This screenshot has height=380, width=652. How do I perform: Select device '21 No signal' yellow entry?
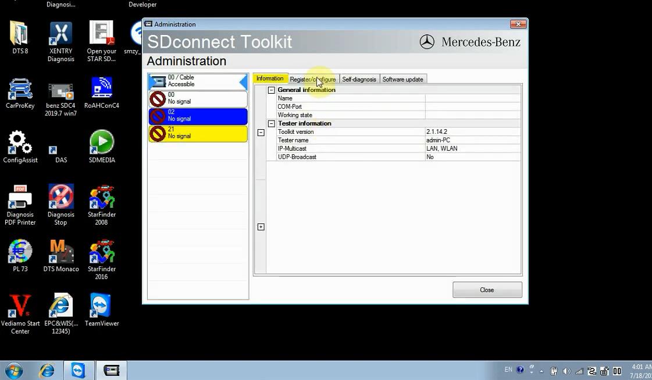point(198,134)
